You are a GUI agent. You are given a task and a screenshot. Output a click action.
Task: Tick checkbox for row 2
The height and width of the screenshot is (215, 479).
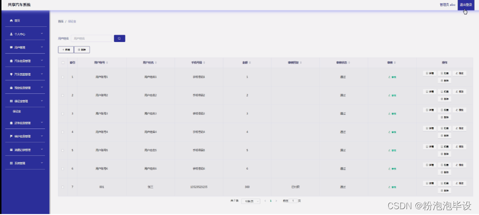(x=63, y=95)
